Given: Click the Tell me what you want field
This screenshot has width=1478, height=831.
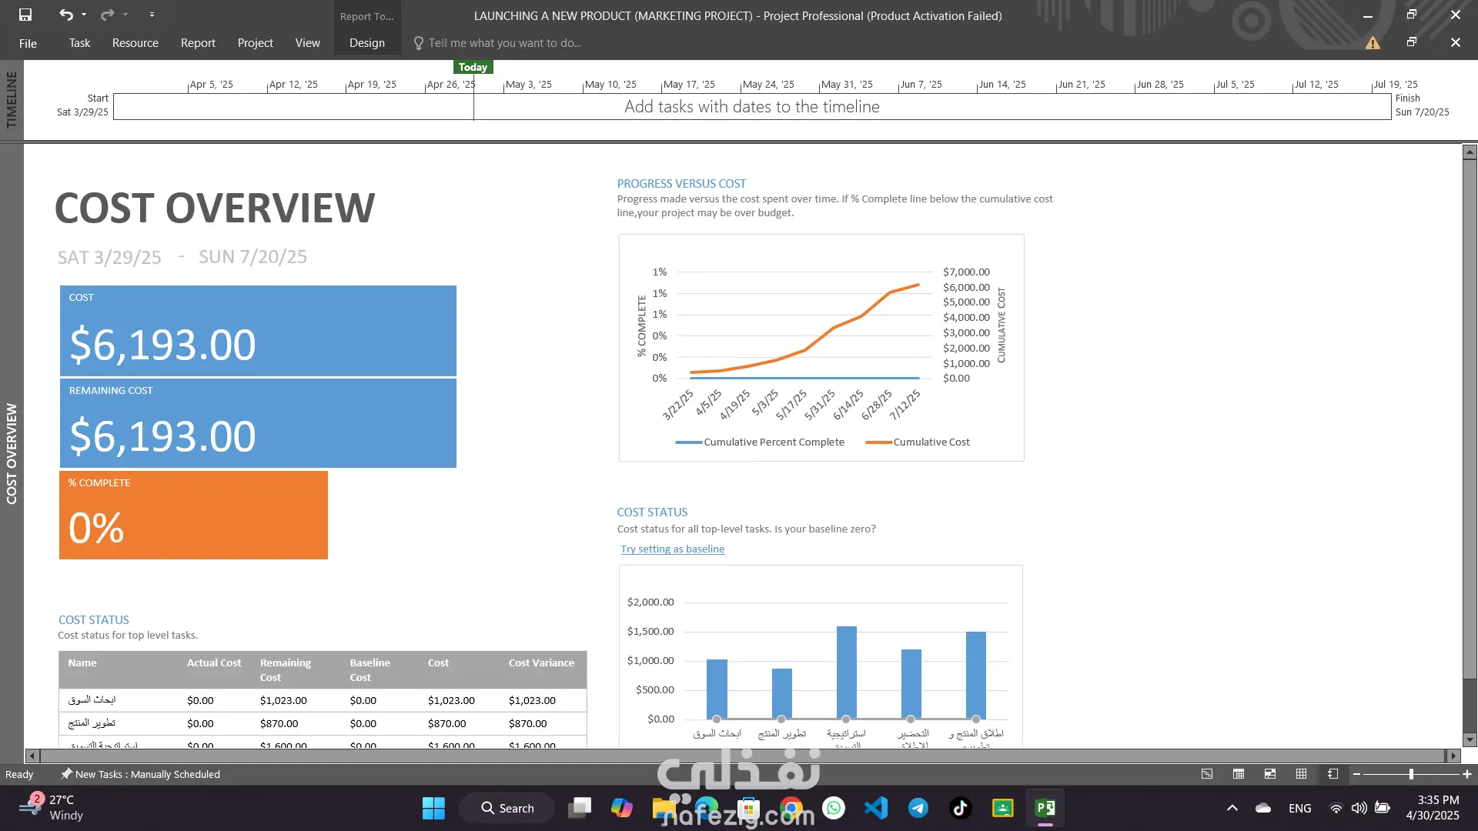Looking at the screenshot, I should click(504, 43).
